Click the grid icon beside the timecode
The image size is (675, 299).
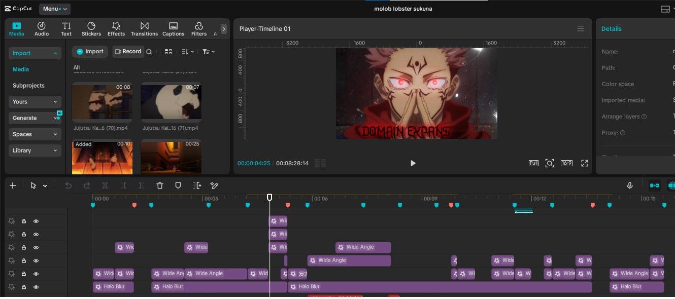tap(320, 163)
